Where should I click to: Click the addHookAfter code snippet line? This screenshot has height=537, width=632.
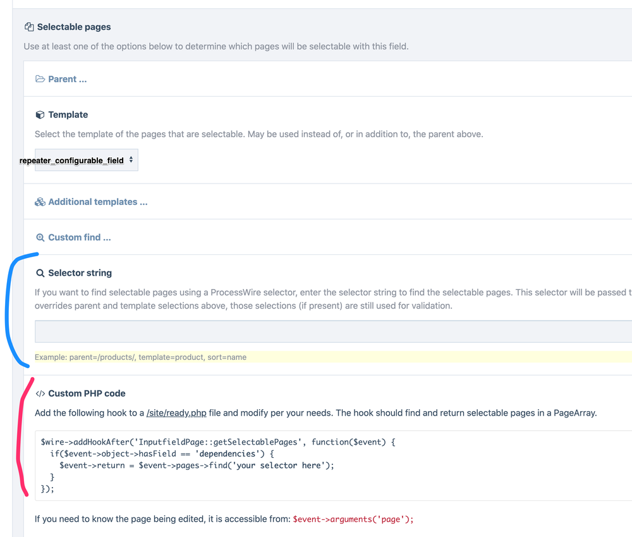pyautogui.click(x=217, y=442)
